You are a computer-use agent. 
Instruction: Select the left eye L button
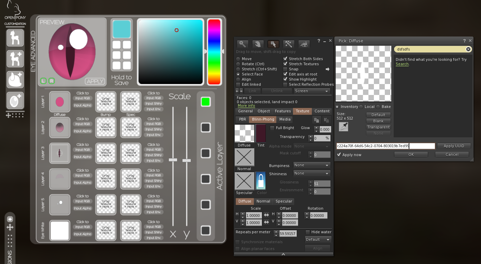point(43,81)
